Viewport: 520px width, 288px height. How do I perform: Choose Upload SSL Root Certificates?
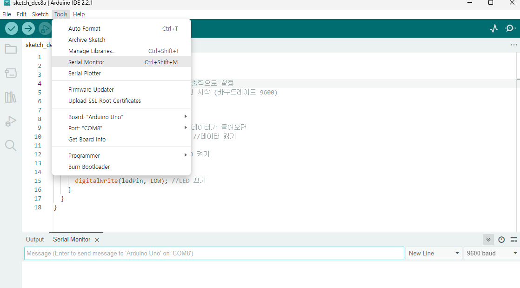[121, 100]
